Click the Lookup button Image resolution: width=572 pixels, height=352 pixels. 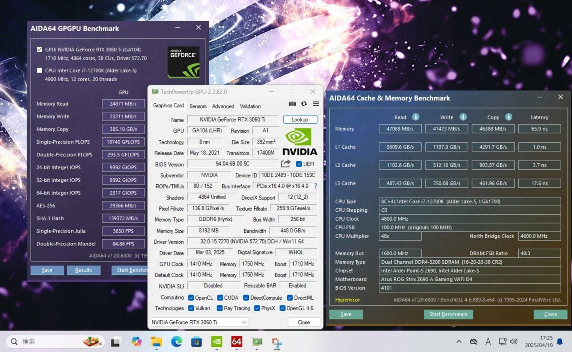point(300,120)
